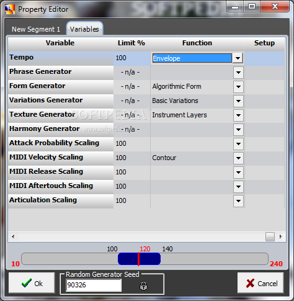Open the Variations Generator function dropdown
The width and height of the screenshot is (294, 301).
coord(238,101)
